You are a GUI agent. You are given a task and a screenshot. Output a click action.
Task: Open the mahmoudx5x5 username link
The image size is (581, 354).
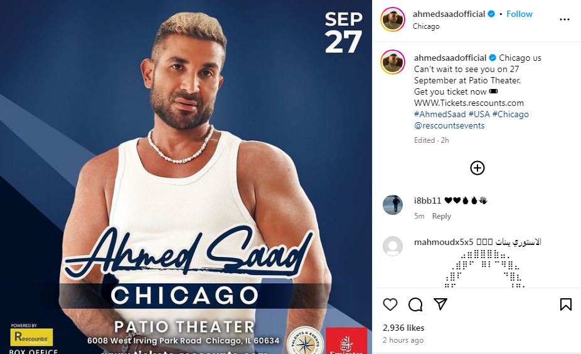point(444,242)
